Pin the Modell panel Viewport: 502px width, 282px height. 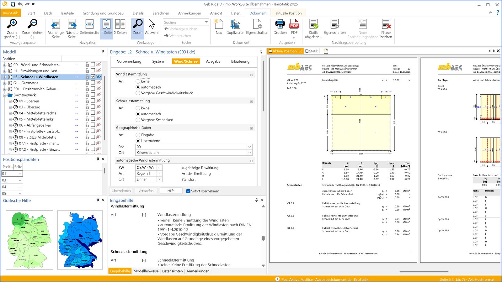pyautogui.click(x=103, y=52)
